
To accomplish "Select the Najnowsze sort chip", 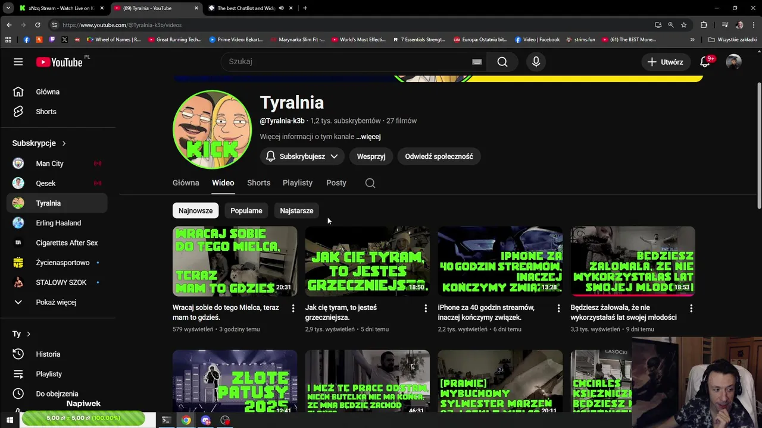I will pyautogui.click(x=195, y=211).
